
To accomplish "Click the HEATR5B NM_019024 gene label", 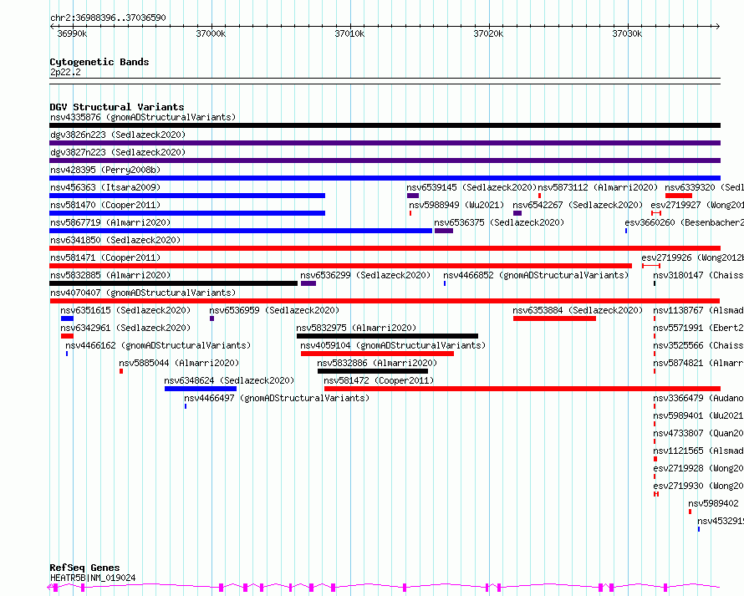I will (x=93, y=578).
